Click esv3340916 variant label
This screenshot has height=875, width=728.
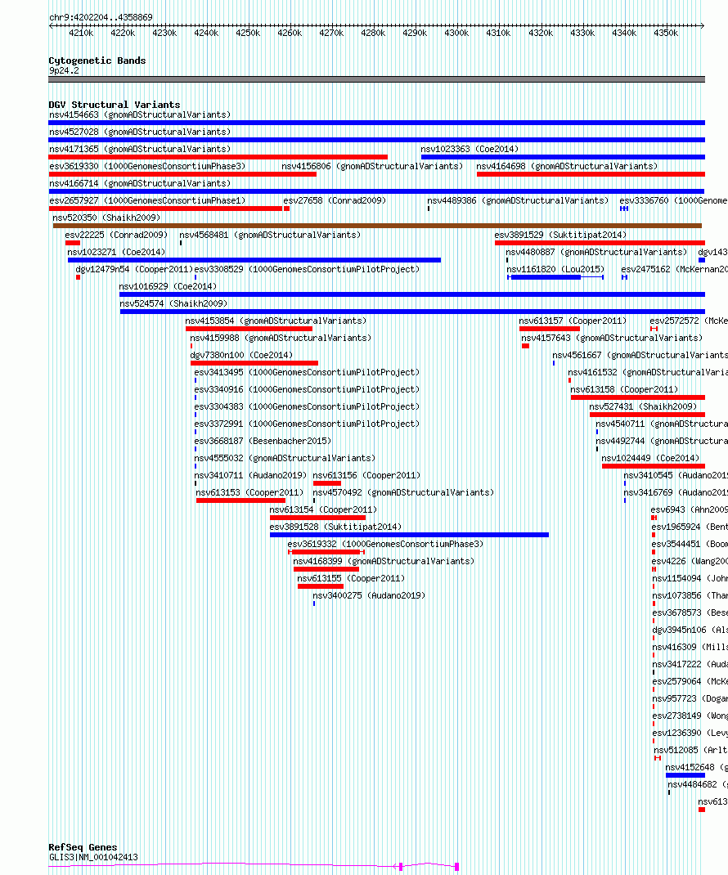tap(307, 389)
